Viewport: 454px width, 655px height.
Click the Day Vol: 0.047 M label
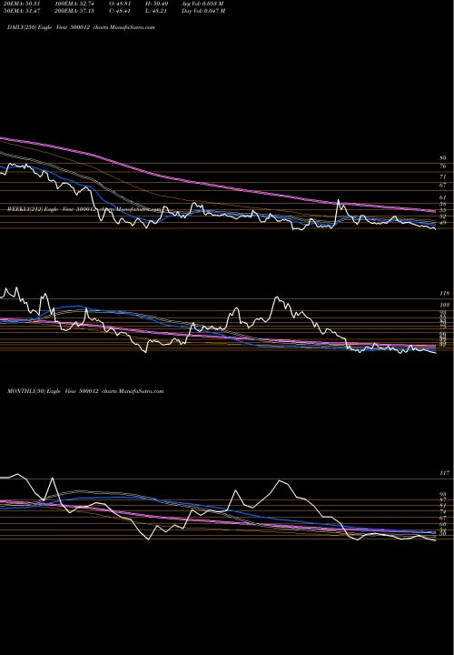(x=203, y=11)
